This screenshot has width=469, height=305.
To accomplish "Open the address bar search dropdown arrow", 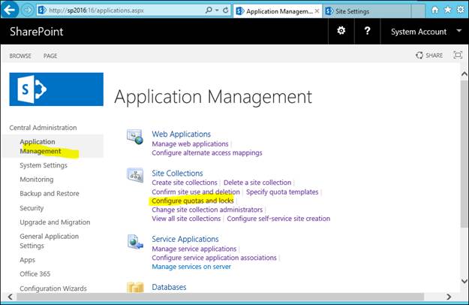I will 217,11.
